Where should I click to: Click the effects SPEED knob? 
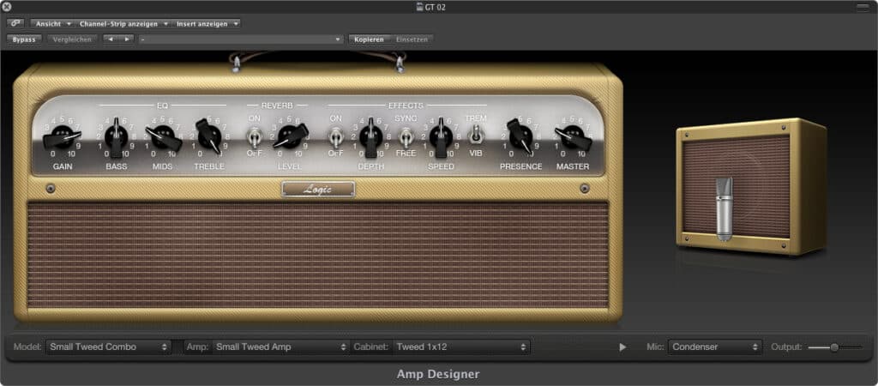[x=441, y=136]
